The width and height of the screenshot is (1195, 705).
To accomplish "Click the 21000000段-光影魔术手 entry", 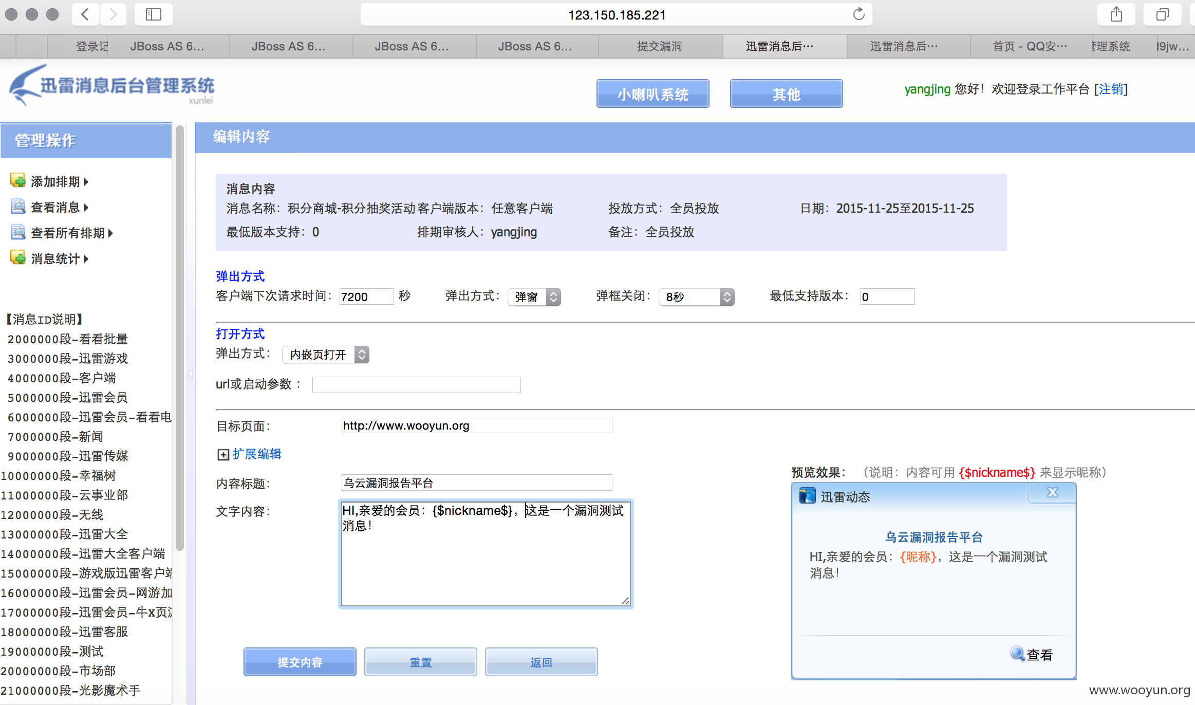I will click(x=71, y=691).
